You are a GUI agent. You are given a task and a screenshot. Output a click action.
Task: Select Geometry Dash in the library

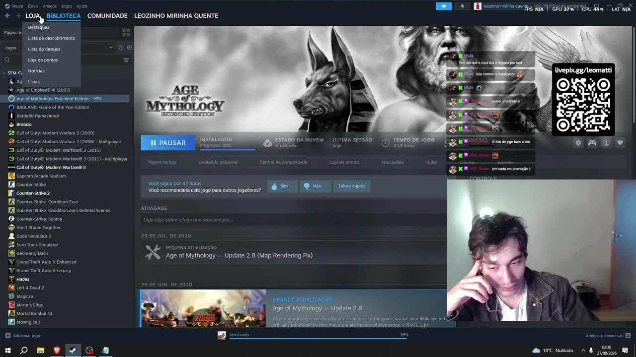click(x=32, y=253)
